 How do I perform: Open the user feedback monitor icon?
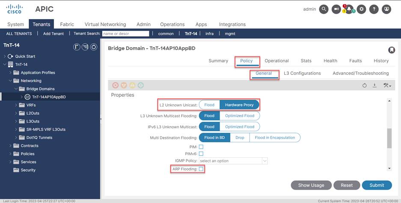[x=386, y=9]
